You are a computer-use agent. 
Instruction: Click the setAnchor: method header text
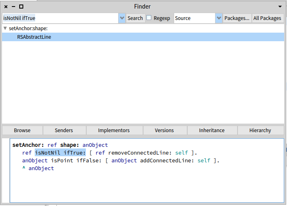click(28, 145)
